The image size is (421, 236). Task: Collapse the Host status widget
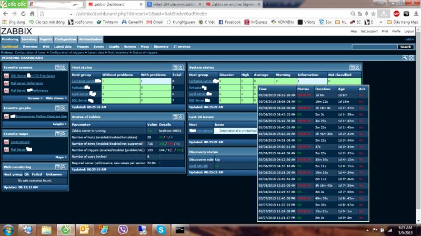[181, 68]
